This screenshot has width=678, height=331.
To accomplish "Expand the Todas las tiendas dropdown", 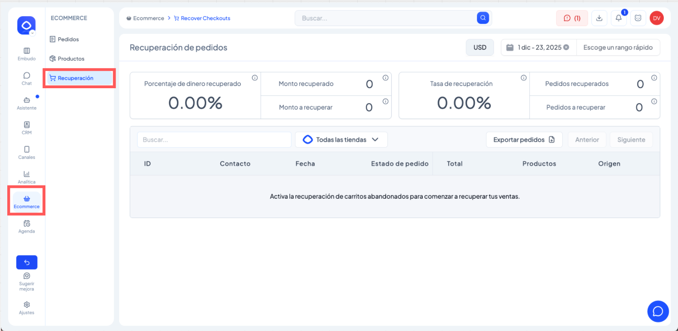I will [x=341, y=140].
